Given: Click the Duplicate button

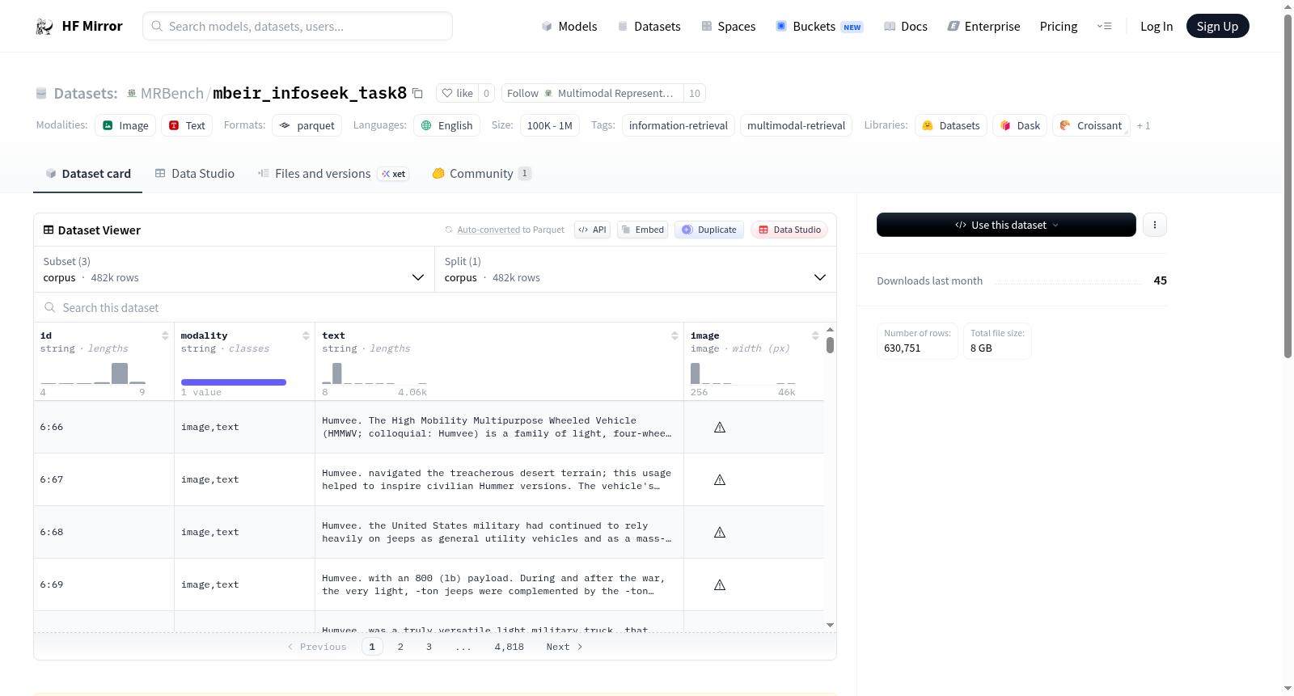Looking at the screenshot, I should tap(709, 230).
